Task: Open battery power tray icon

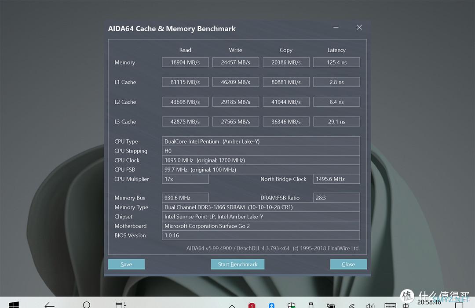Action: click(x=331, y=305)
